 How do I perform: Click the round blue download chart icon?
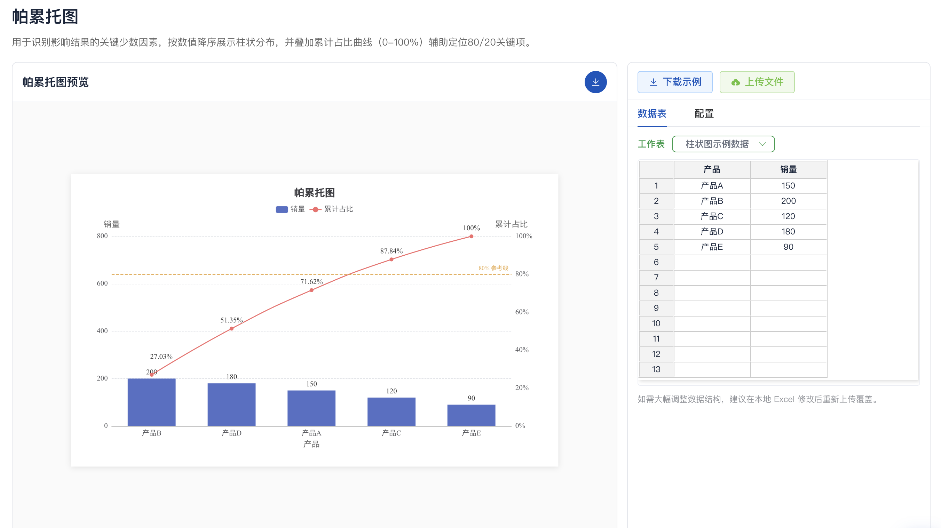tap(595, 82)
